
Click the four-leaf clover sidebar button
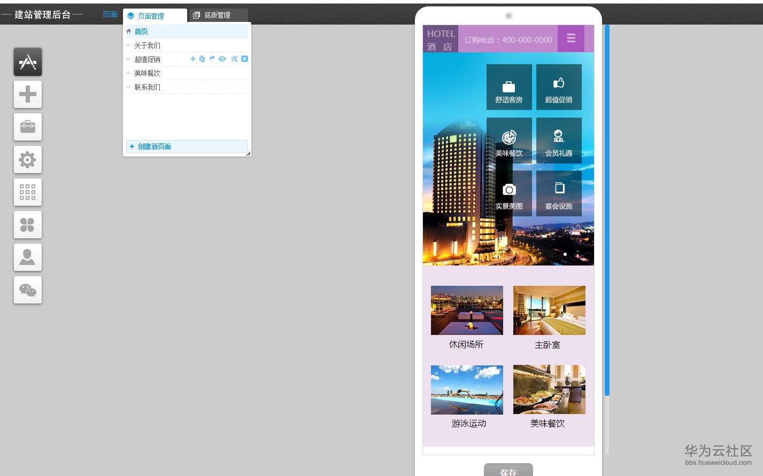click(28, 225)
